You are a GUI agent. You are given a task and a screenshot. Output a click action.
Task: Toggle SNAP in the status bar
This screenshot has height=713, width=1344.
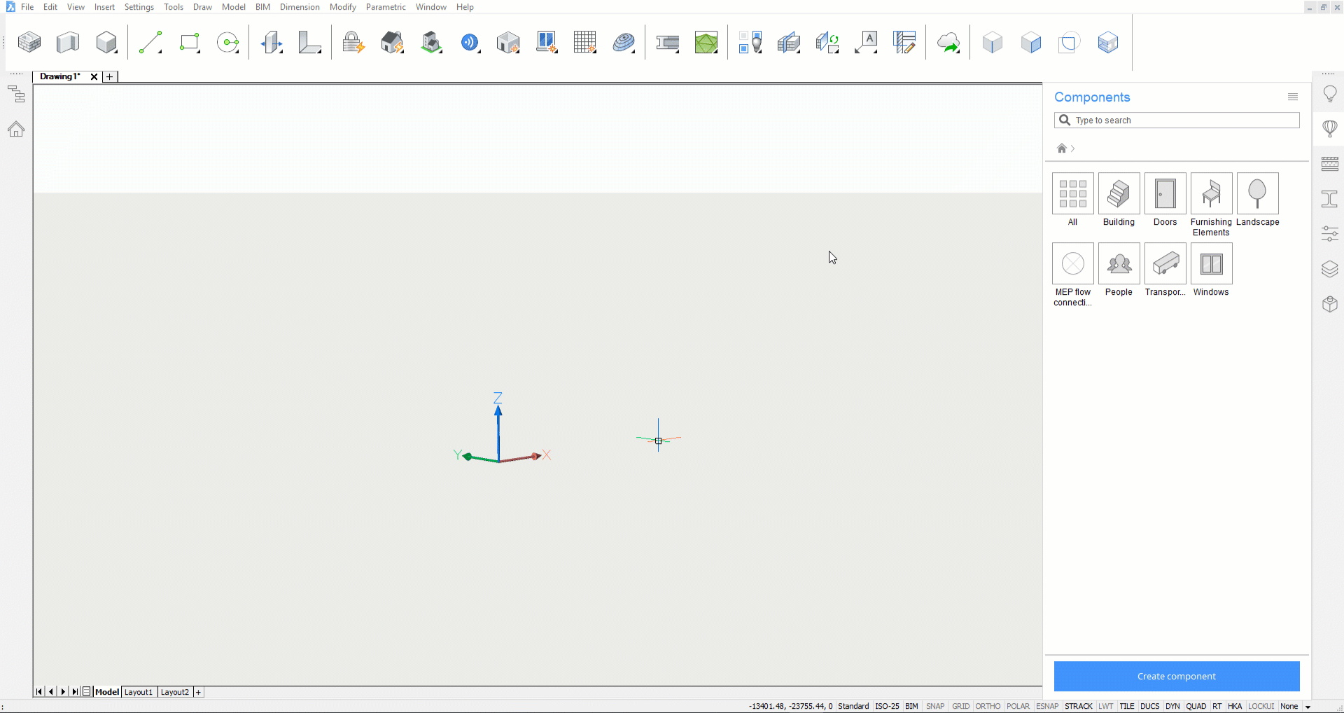935,706
